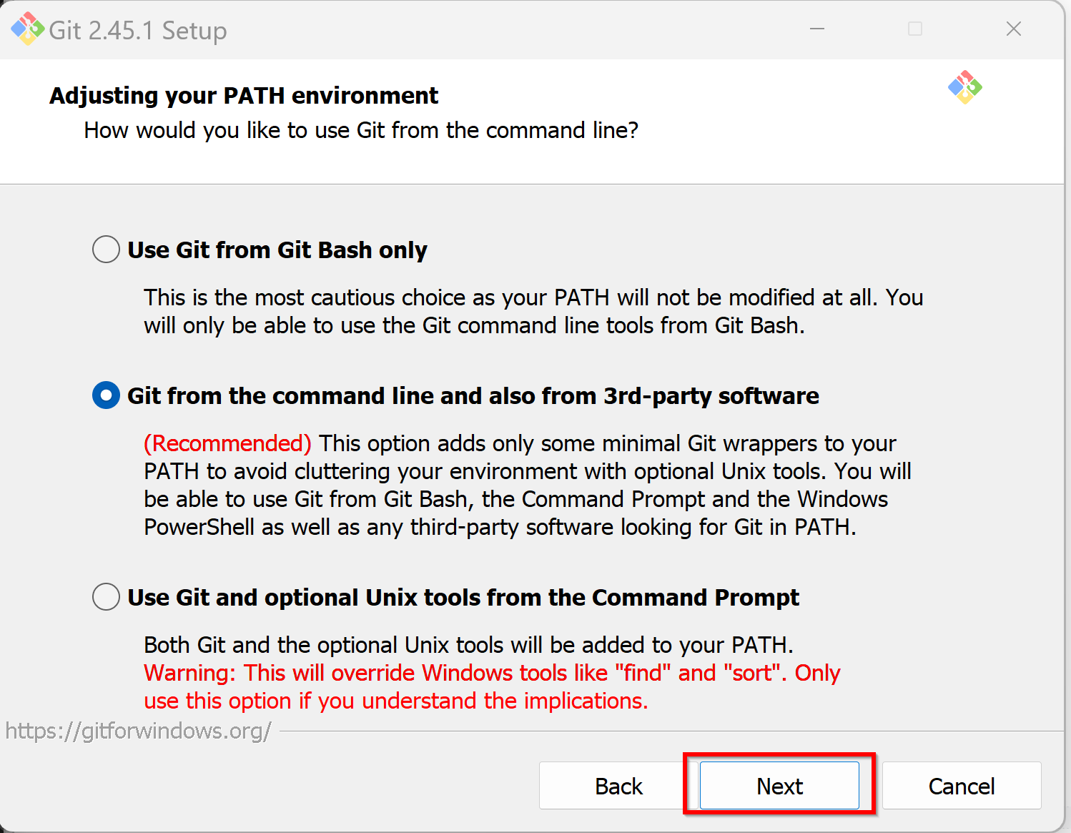The width and height of the screenshot is (1071, 833).
Task: Click 'Both Git and the optional Unix tools' text
Action: 468,645
